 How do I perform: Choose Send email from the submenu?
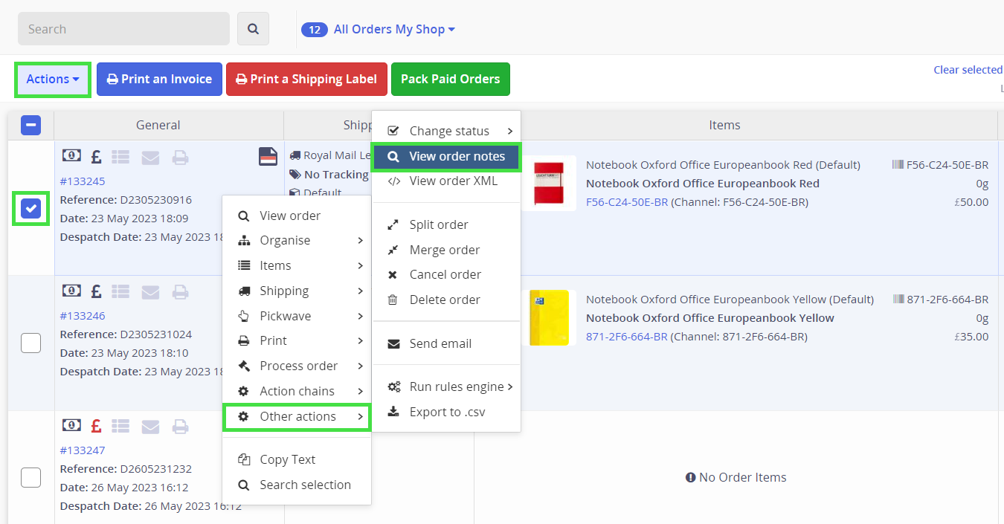pyautogui.click(x=446, y=343)
